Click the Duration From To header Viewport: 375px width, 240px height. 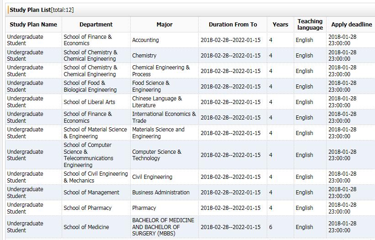pos(233,25)
